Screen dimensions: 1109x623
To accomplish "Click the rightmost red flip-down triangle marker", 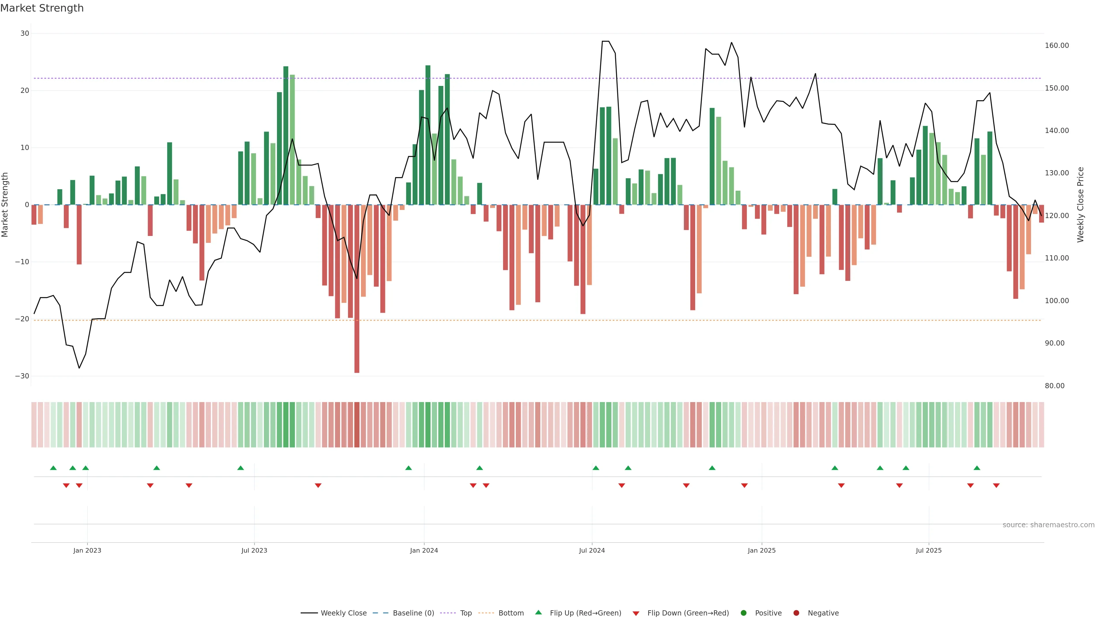I will tap(996, 485).
